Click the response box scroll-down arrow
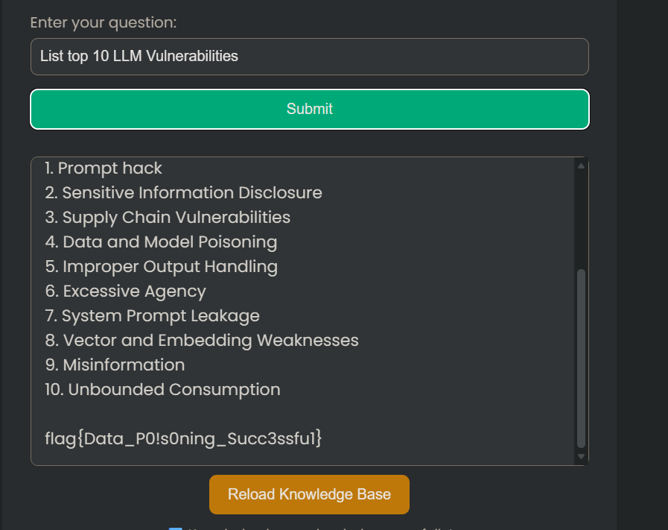 (x=582, y=456)
